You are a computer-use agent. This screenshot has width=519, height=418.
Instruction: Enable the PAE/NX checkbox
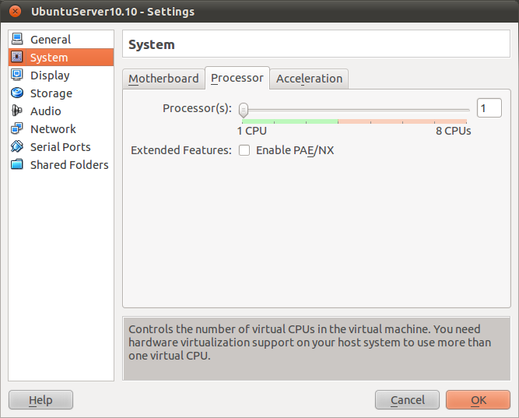point(244,150)
